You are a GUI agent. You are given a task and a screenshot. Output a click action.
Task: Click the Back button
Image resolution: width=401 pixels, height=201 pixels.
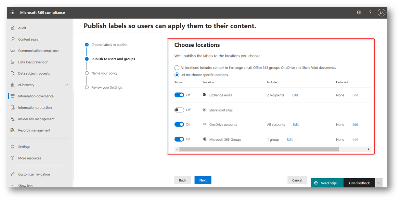tap(182, 180)
